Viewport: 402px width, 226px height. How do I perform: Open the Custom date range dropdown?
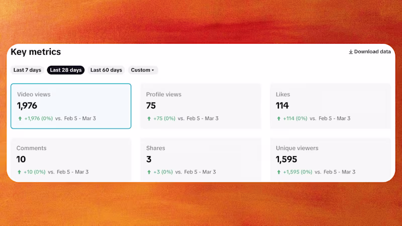[x=143, y=70]
